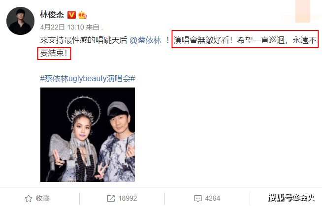This screenshot has height=206, width=322.
Task: Open the @蔡依林 mention link
Action: pos(145,40)
